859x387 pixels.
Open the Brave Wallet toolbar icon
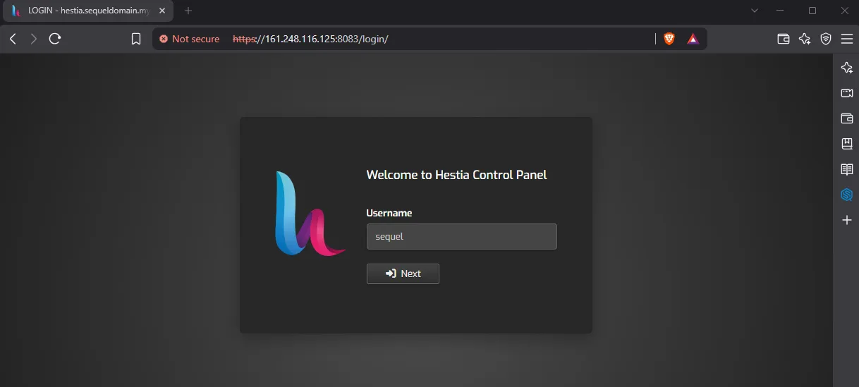783,39
